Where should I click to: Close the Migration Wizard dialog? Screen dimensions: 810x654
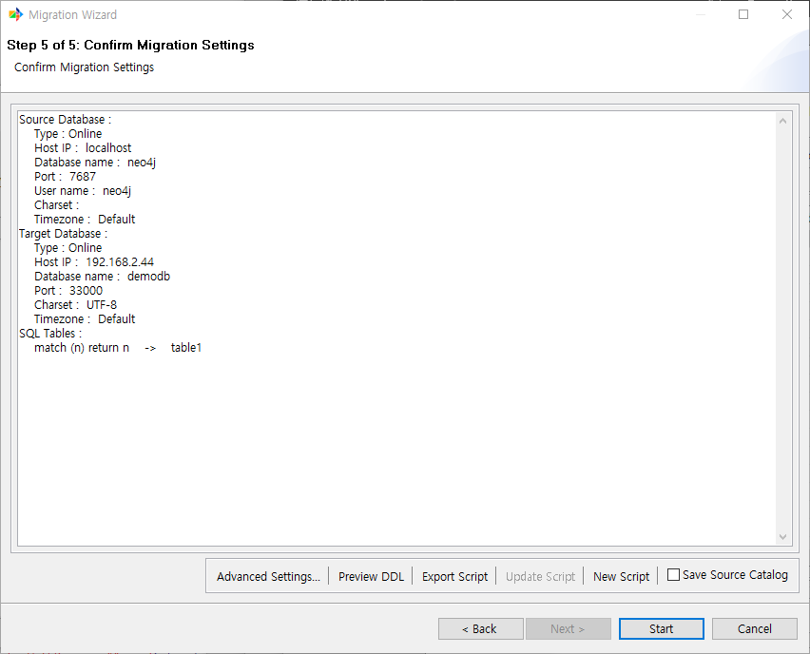[x=787, y=15]
